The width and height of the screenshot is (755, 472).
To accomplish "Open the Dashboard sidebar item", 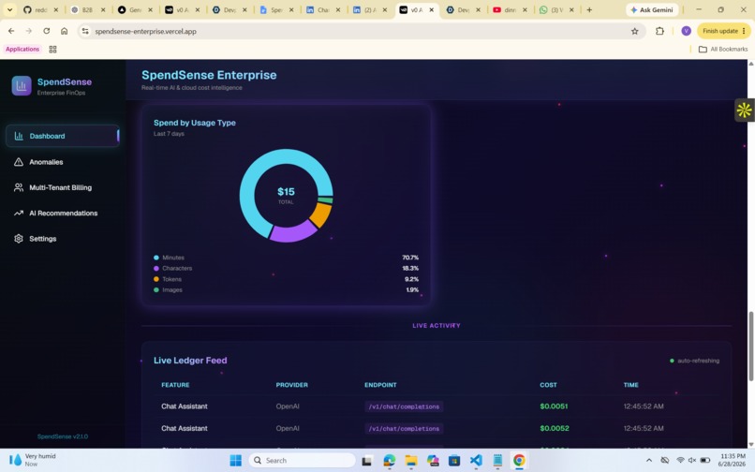I will 63,136.
